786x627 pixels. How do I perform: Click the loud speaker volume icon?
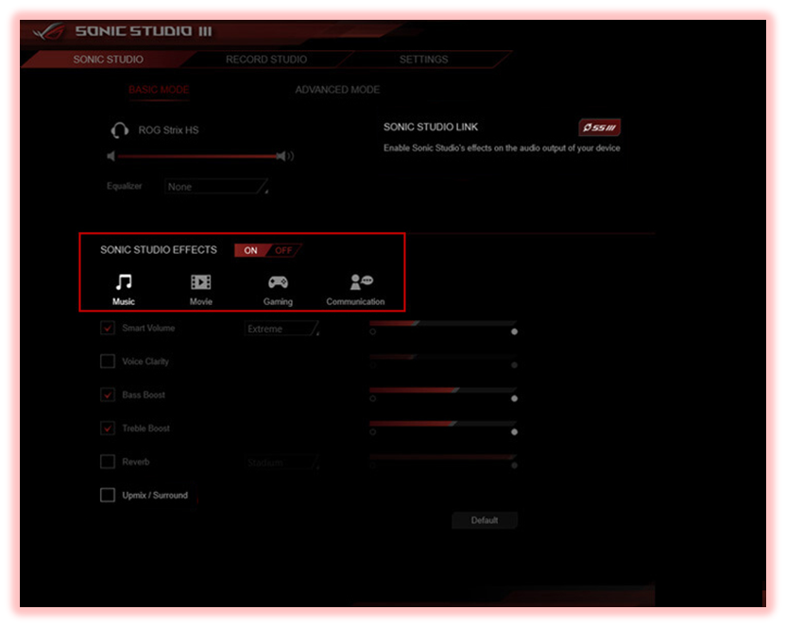[285, 157]
